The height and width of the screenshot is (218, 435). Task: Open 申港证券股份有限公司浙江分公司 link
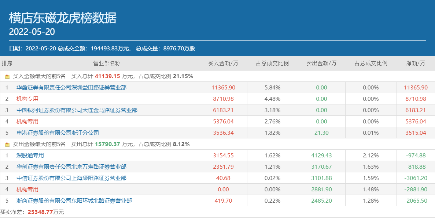(x=58, y=133)
